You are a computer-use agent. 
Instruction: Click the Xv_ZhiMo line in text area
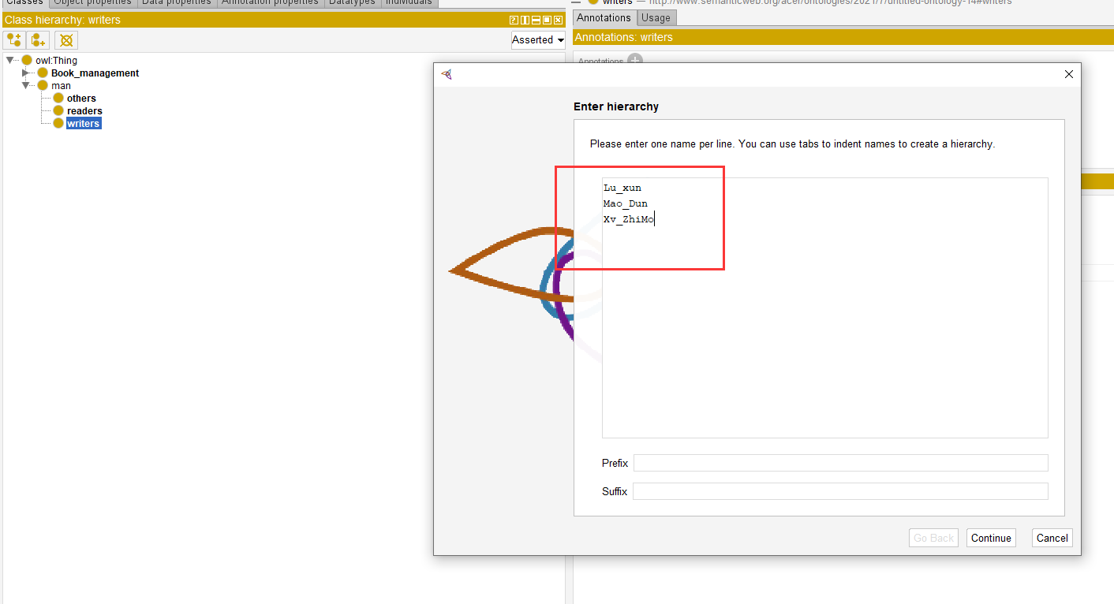point(629,219)
